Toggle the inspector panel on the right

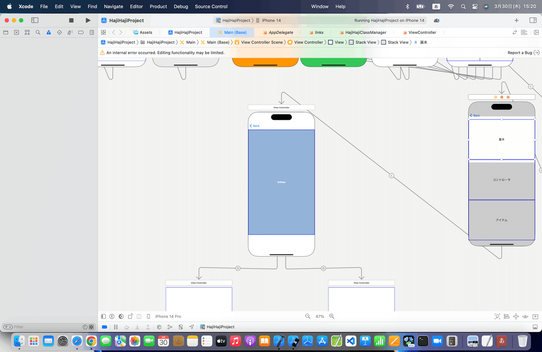(532, 20)
